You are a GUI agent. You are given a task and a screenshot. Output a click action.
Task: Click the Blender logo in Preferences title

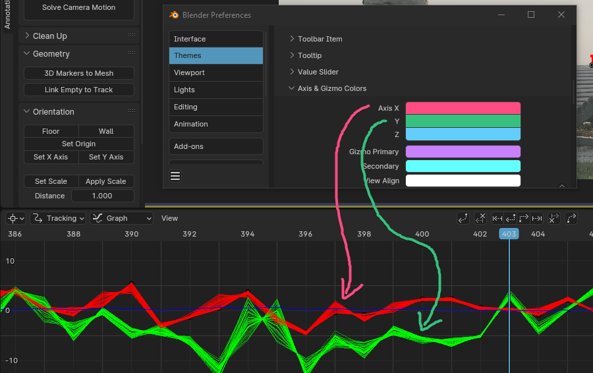(x=174, y=14)
